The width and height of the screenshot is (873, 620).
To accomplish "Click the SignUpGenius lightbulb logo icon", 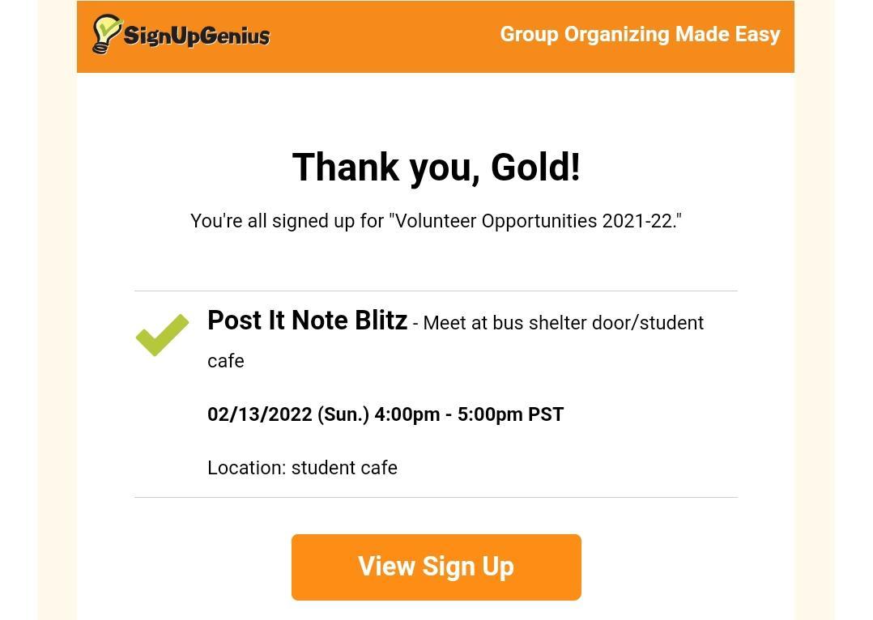I will click(x=106, y=34).
